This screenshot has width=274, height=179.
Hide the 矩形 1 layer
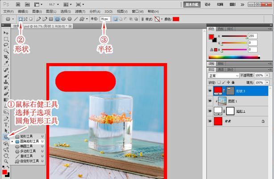pos(210,111)
